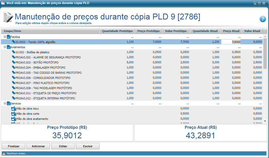
Task: Sort by Grupo/Item column header
Action: coord(50,31)
